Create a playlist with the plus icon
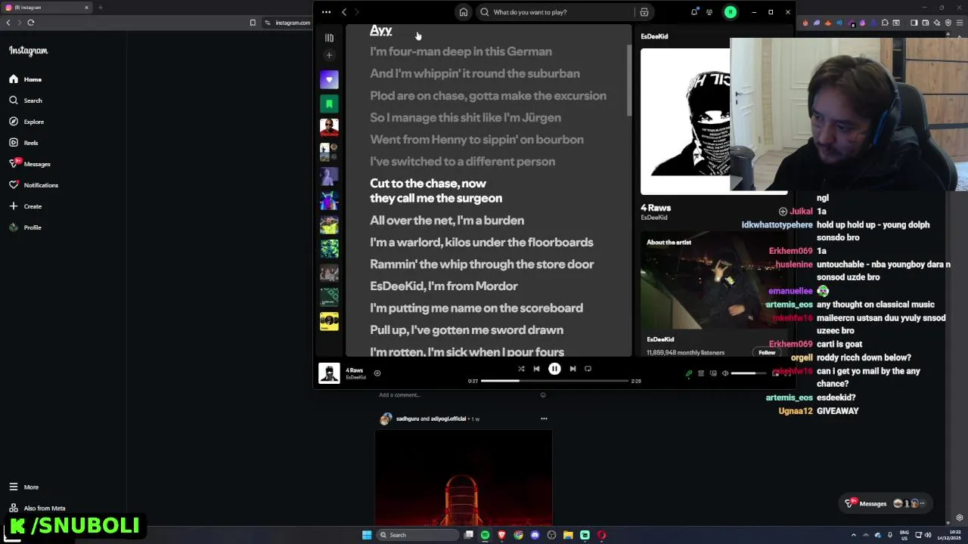 tap(329, 55)
